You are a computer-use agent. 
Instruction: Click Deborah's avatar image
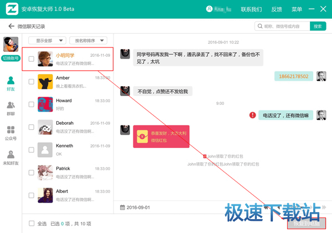coord(45,127)
